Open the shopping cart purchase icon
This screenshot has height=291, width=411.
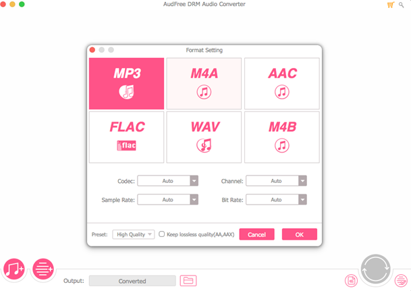[x=391, y=5]
